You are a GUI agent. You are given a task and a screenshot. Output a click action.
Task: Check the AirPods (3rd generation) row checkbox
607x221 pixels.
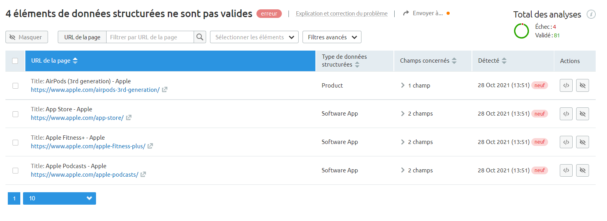tap(15, 86)
